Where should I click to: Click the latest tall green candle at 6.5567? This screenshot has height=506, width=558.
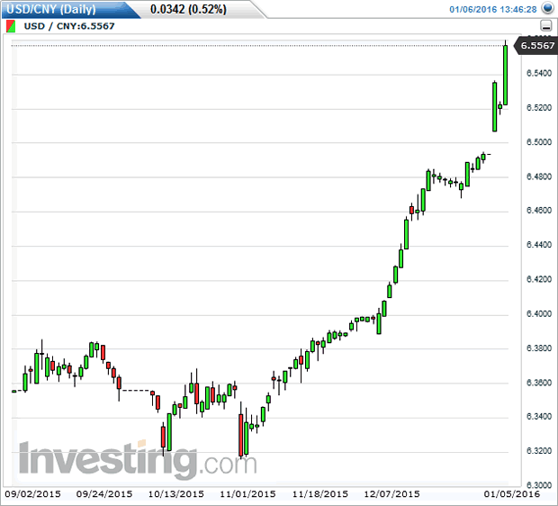pos(505,75)
